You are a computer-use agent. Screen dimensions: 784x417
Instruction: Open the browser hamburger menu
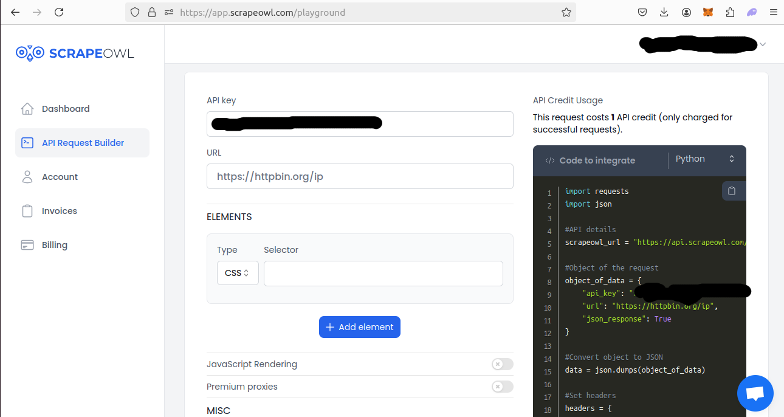(773, 12)
